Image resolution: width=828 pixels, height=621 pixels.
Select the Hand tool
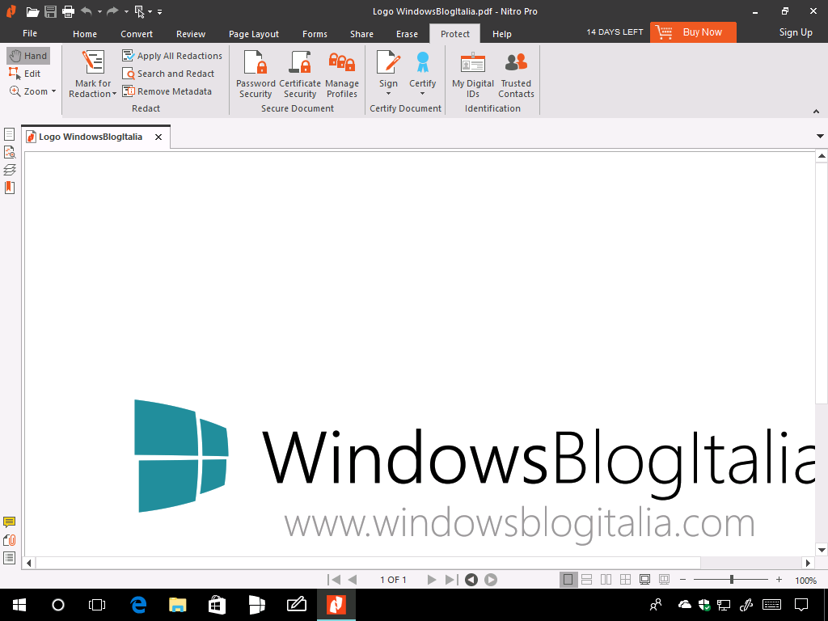coord(28,56)
